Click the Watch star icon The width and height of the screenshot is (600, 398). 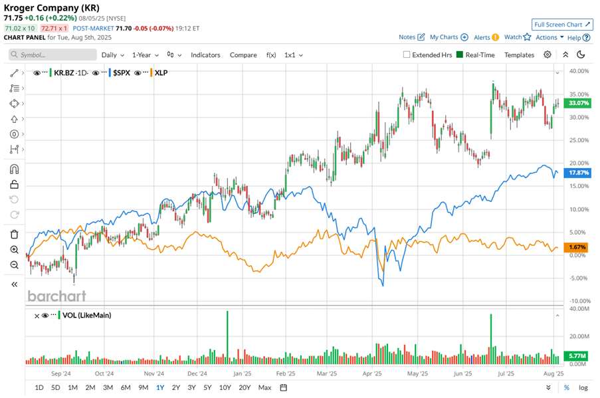528,37
